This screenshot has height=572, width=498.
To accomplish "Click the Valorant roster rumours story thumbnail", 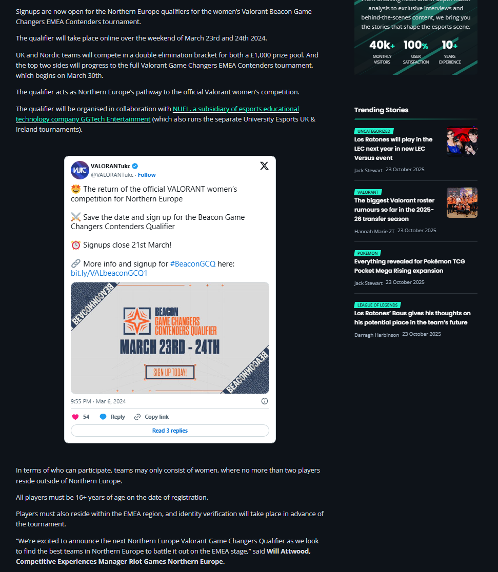I will pyautogui.click(x=462, y=203).
